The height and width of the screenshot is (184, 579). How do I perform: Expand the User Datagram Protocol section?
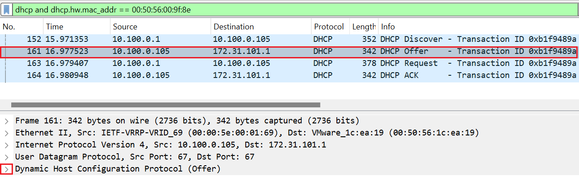[6, 157]
